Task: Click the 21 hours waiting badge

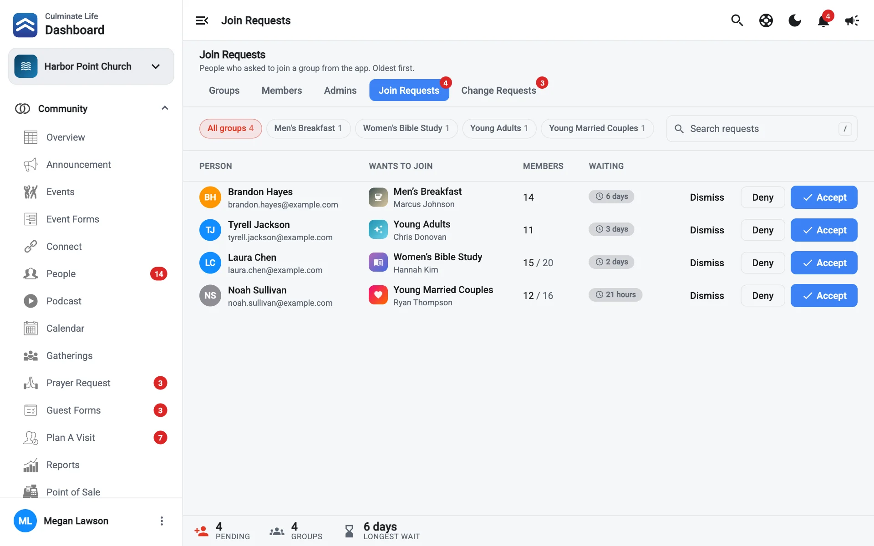Action: click(x=615, y=295)
